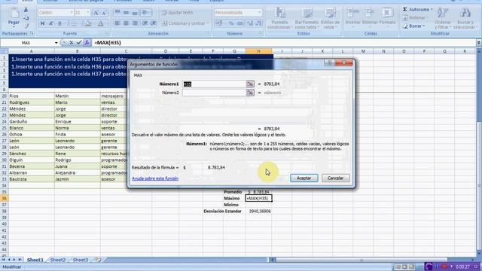Click the align right icon
Viewport: 482px width, 271px height.
135,23
